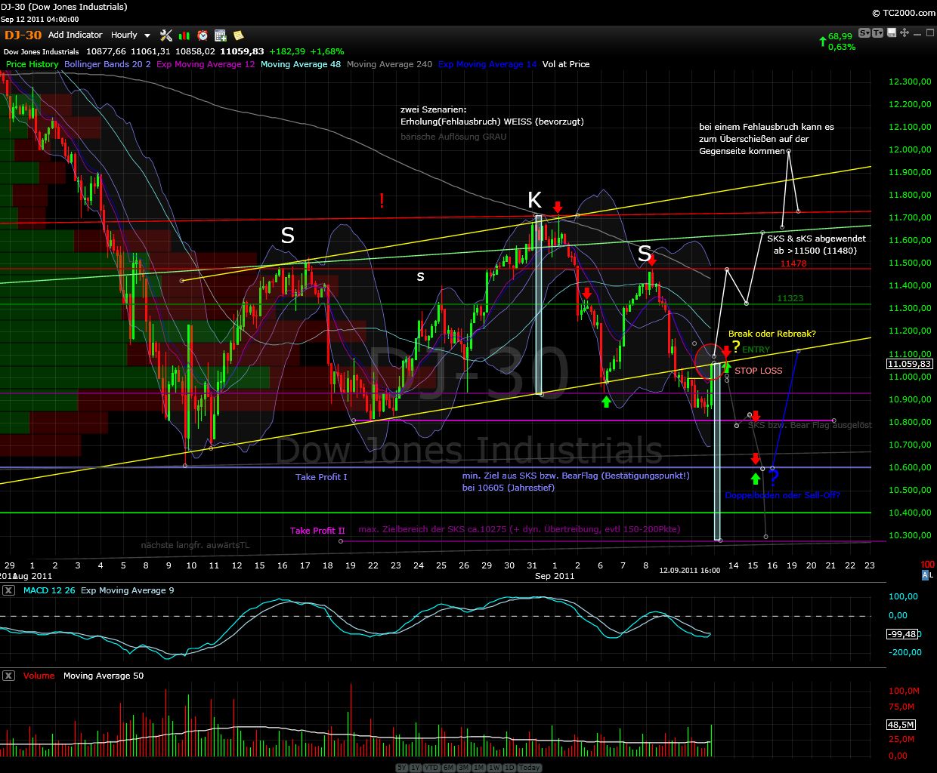Click the +1,68% percent change value
937x773 pixels.
(x=327, y=51)
